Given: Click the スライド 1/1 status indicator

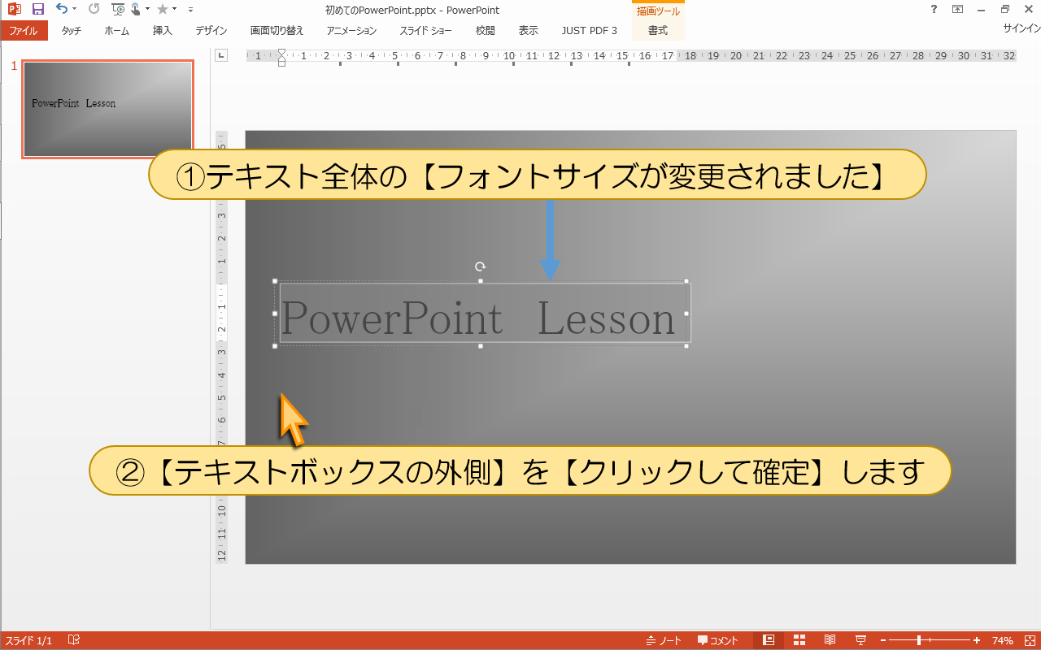Looking at the screenshot, I should click(29, 641).
